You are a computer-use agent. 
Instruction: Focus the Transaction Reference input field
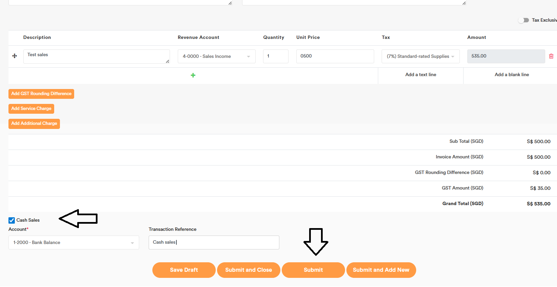[214, 242]
